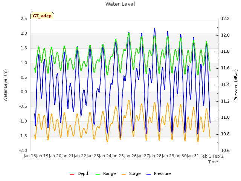Click the Water Level (m) axis label
241x181 pixels.
pos(5,86)
